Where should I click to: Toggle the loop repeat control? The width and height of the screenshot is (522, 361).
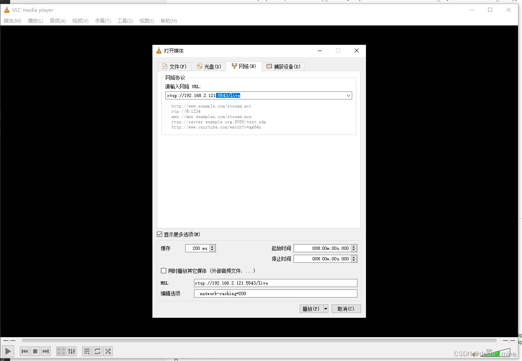point(97,351)
